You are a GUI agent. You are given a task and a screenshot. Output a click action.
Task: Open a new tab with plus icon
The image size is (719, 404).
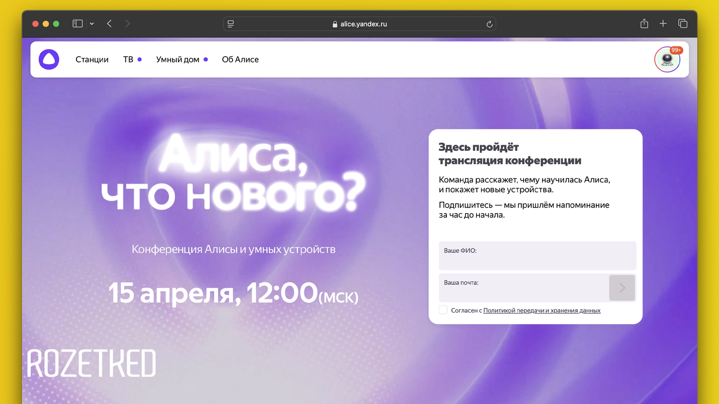coord(663,24)
